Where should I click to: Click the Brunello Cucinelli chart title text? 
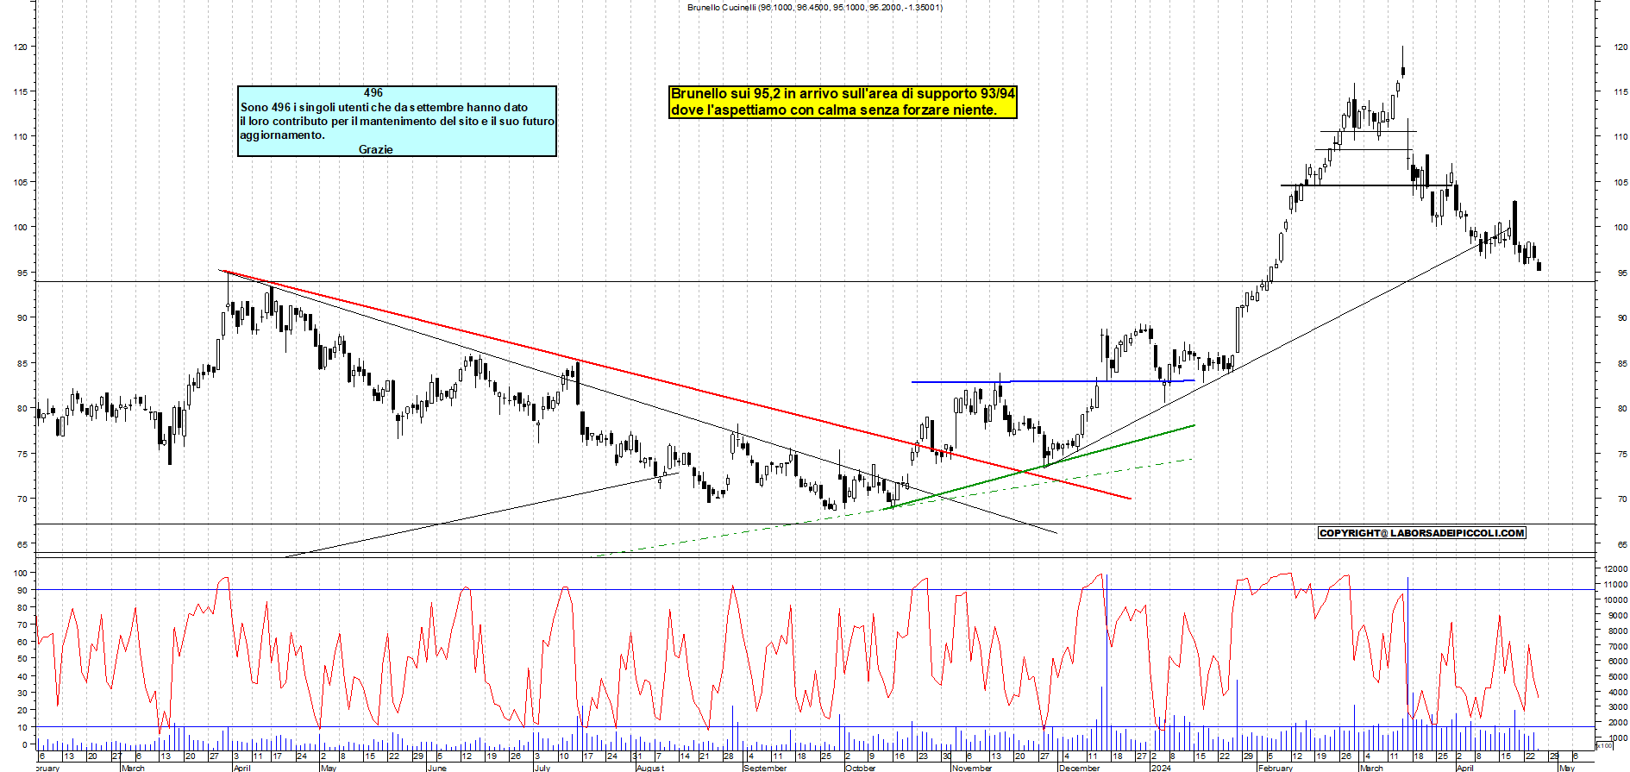pos(815,7)
